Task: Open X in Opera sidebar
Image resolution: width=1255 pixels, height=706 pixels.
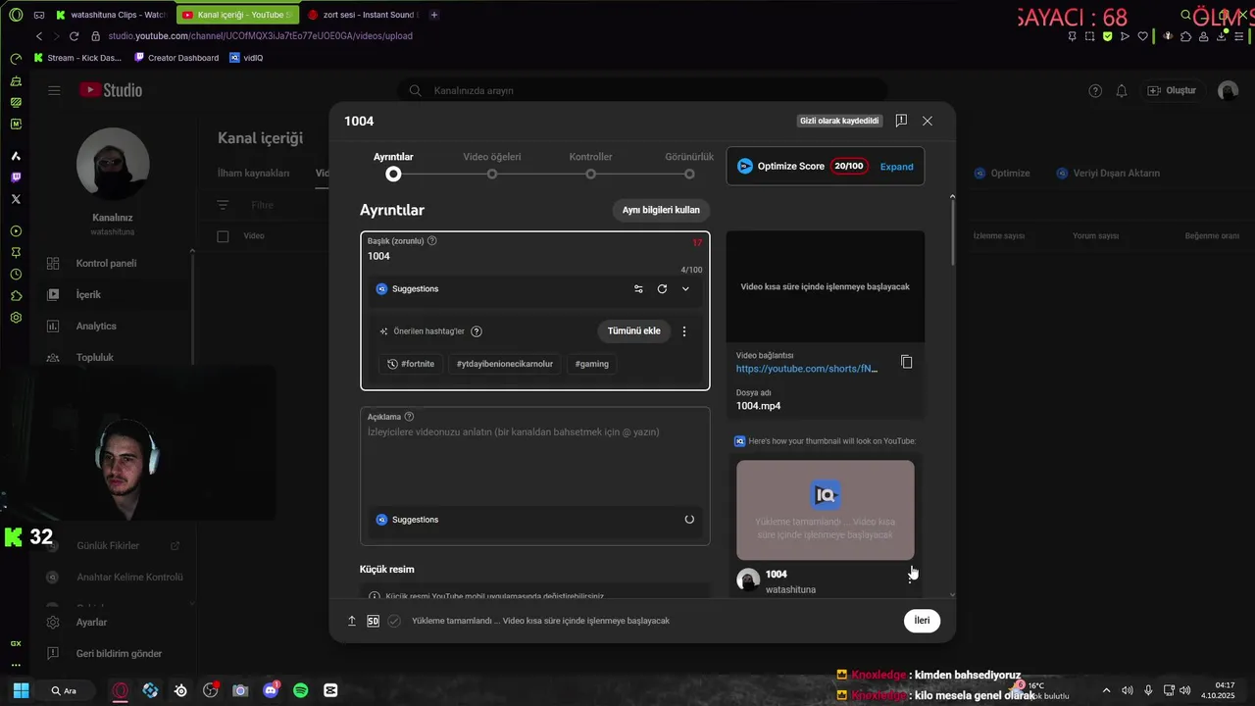Action: (16, 199)
